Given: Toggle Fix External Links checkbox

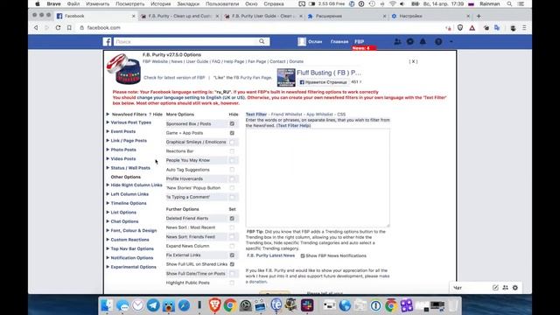Looking at the screenshot, I should [x=232, y=255].
